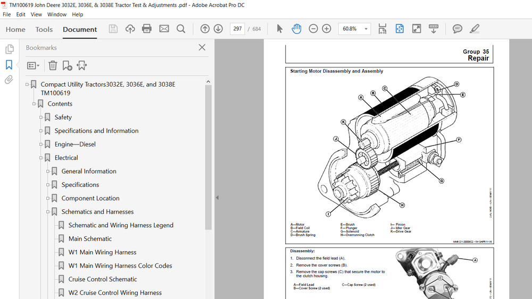Viewport: 532px width, 299px height.
Task: Collapse the Electrical bookmark node
Action: point(41,158)
